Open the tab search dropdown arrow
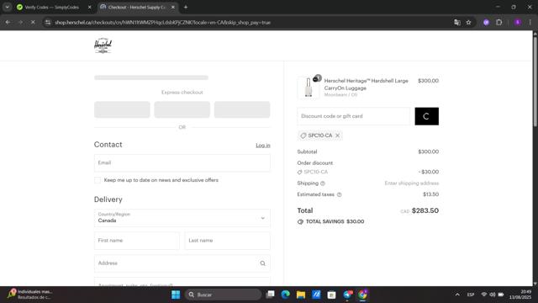 point(8,8)
